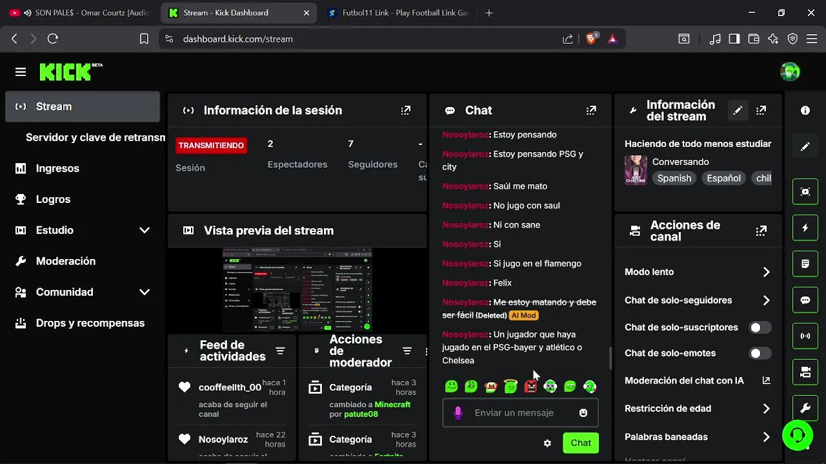Click the stream preview thumbnail
Viewport: 826px width, 464px height.
[x=297, y=289]
